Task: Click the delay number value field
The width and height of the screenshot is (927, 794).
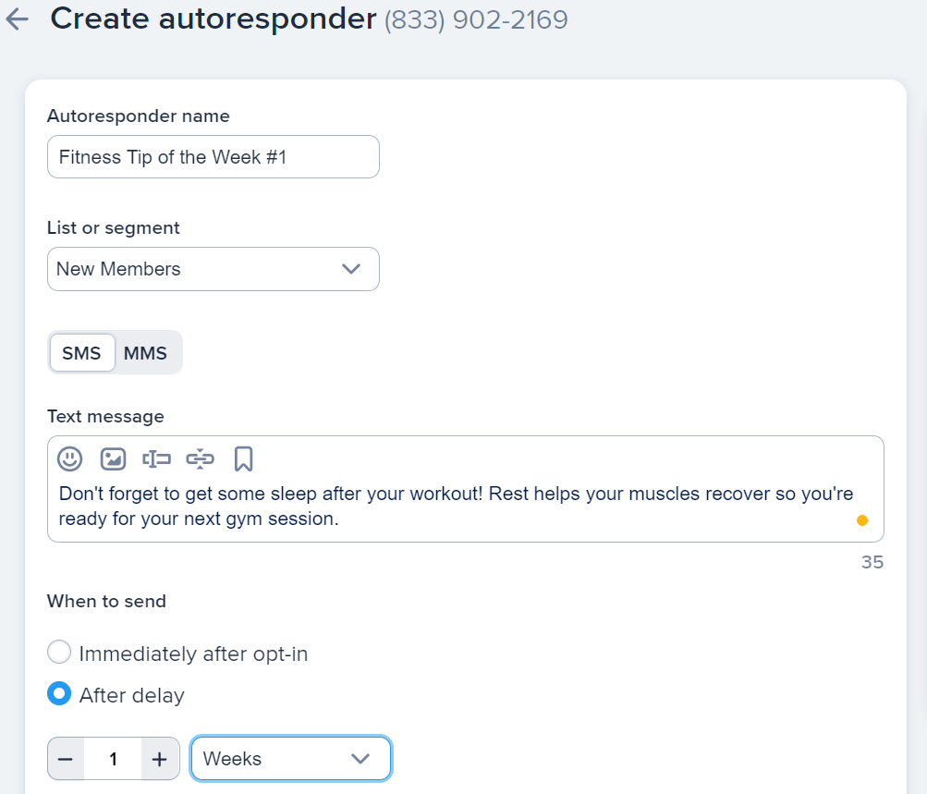Action: coord(113,759)
